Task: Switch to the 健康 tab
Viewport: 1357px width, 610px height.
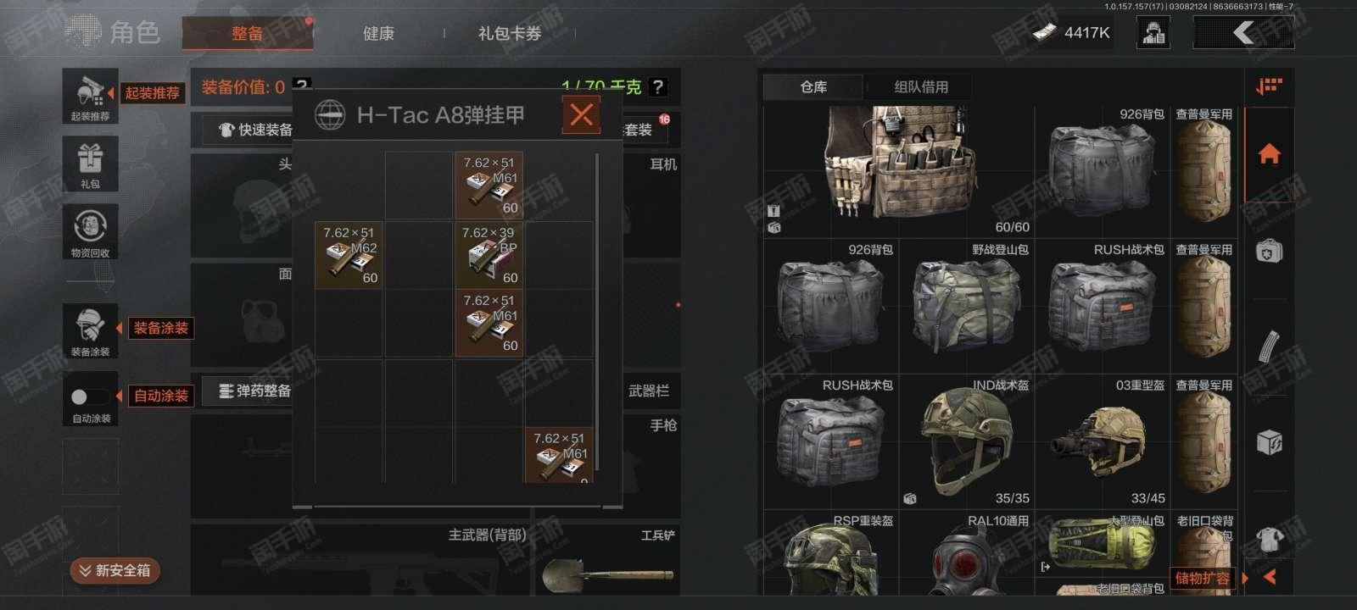Action: (x=378, y=34)
